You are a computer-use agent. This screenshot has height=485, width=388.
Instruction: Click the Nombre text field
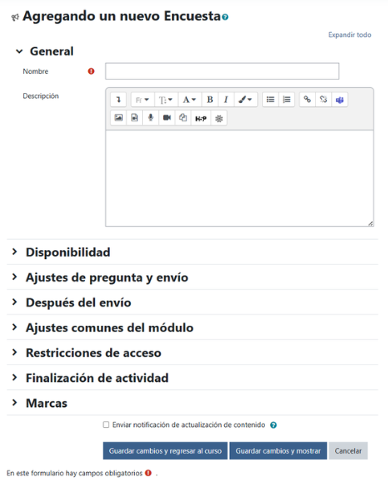(x=222, y=71)
